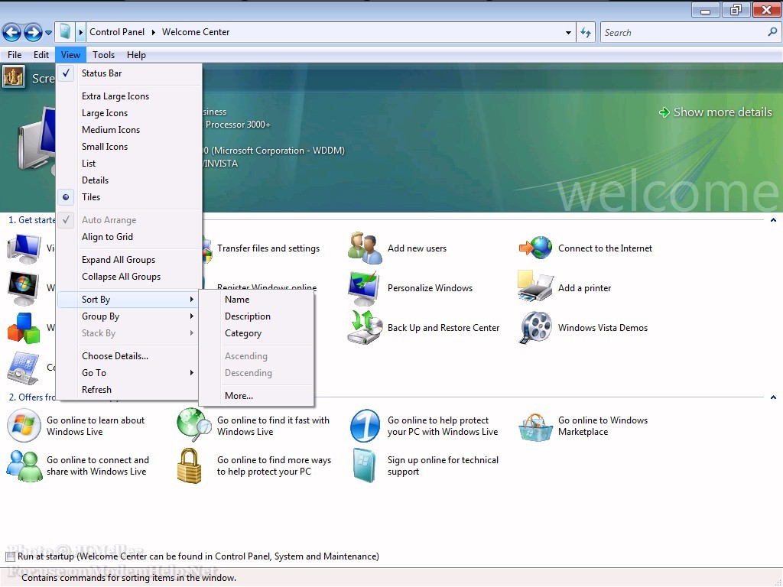783x587 pixels.
Task: Collapse the Offers group chevron
Action: coord(773,397)
